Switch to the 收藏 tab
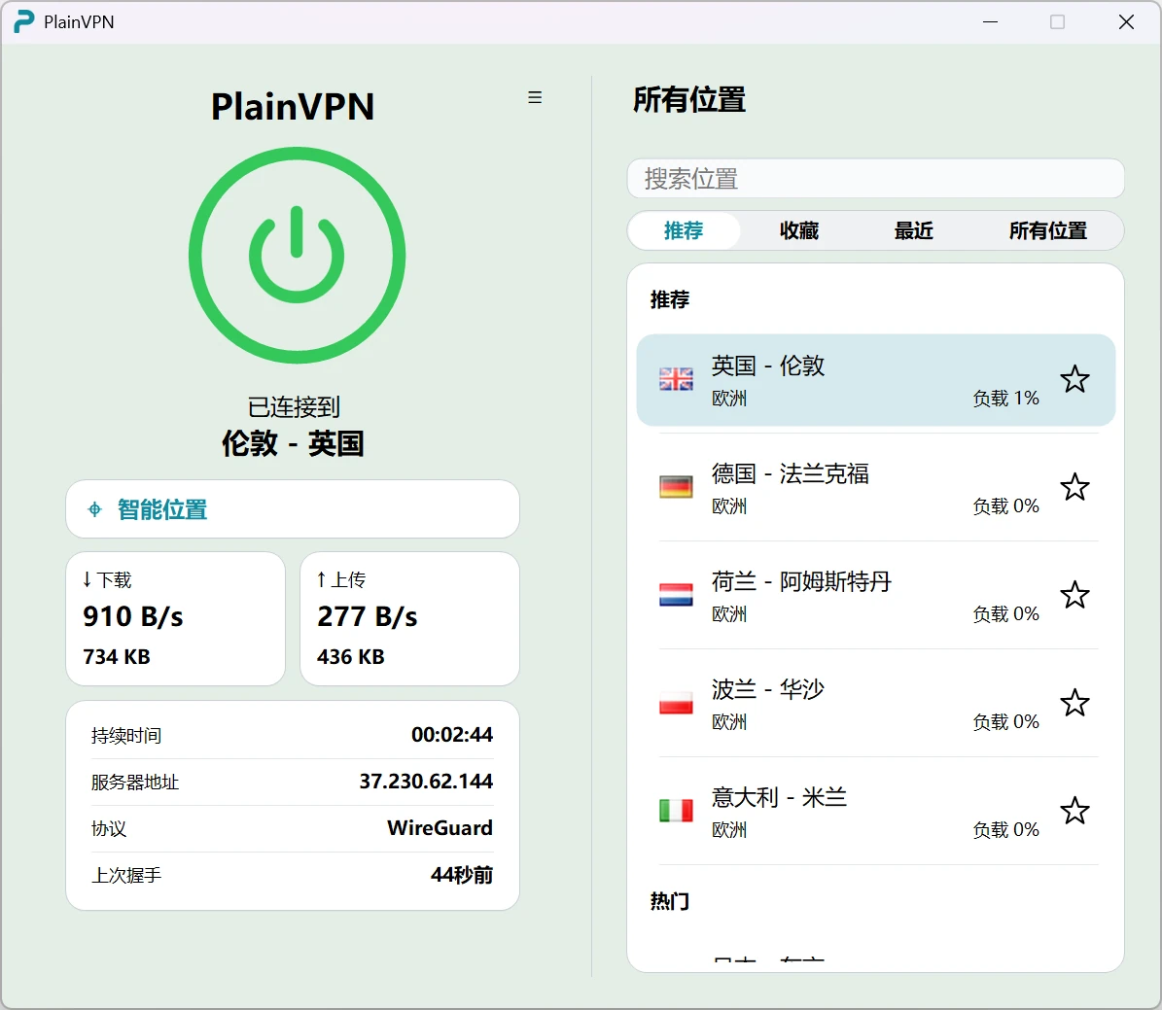Image resolution: width=1162 pixels, height=1010 pixels. click(x=799, y=230)
